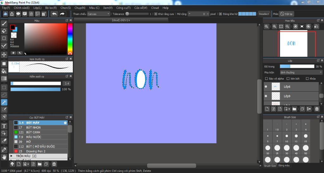Click the brush size value field 3.4
Viewport: 324px width, 173px height.
tap(66, 83)
